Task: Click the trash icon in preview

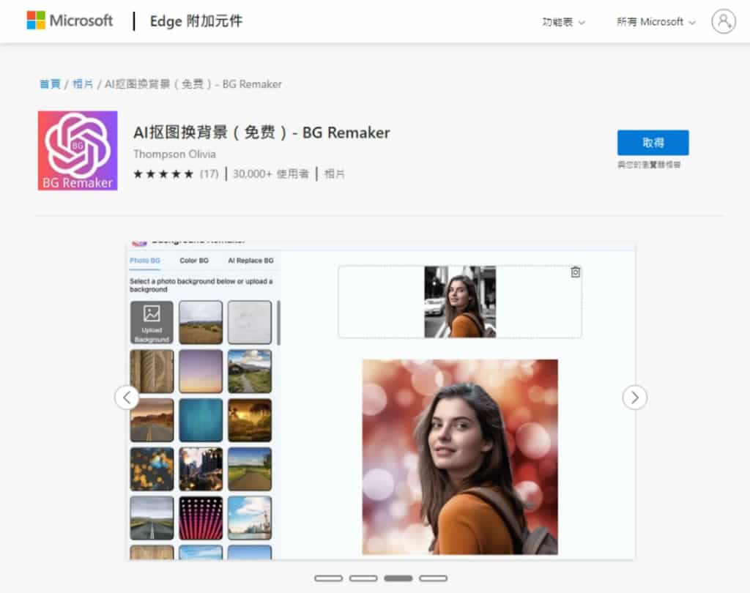Action: point(575,272)
